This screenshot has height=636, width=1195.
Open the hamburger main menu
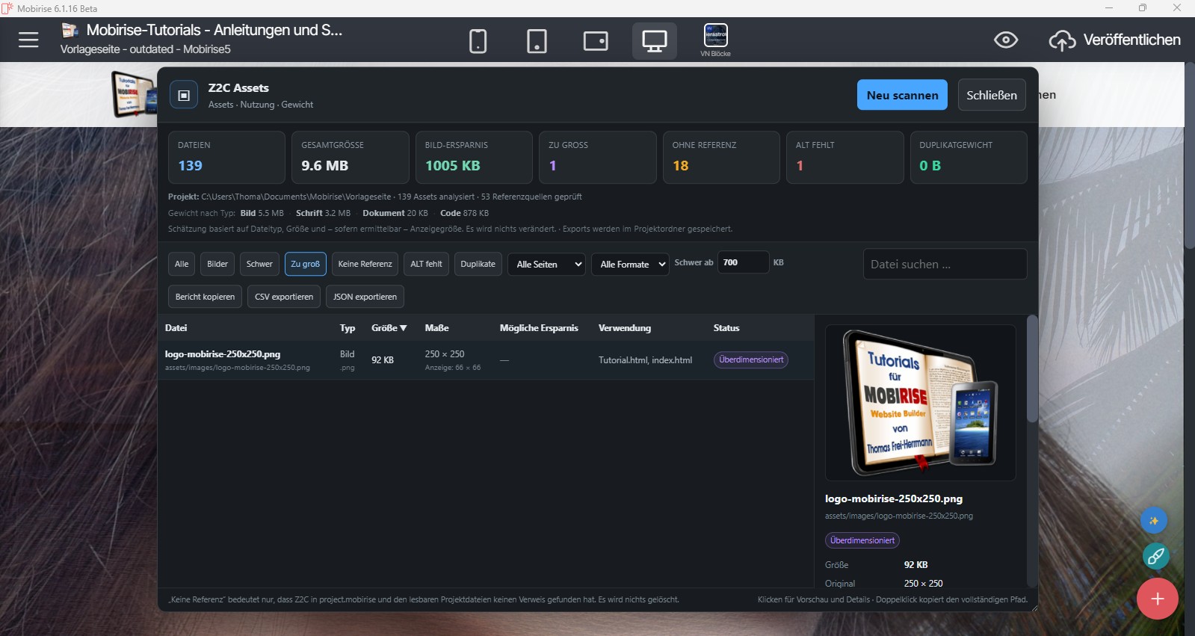(28, 40)
